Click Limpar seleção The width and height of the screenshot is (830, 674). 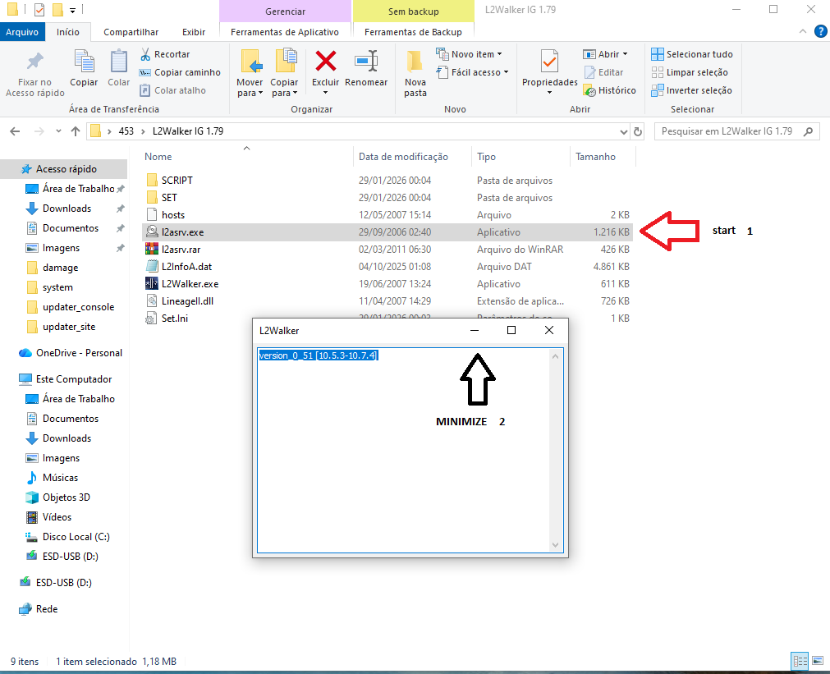point(690,72)
